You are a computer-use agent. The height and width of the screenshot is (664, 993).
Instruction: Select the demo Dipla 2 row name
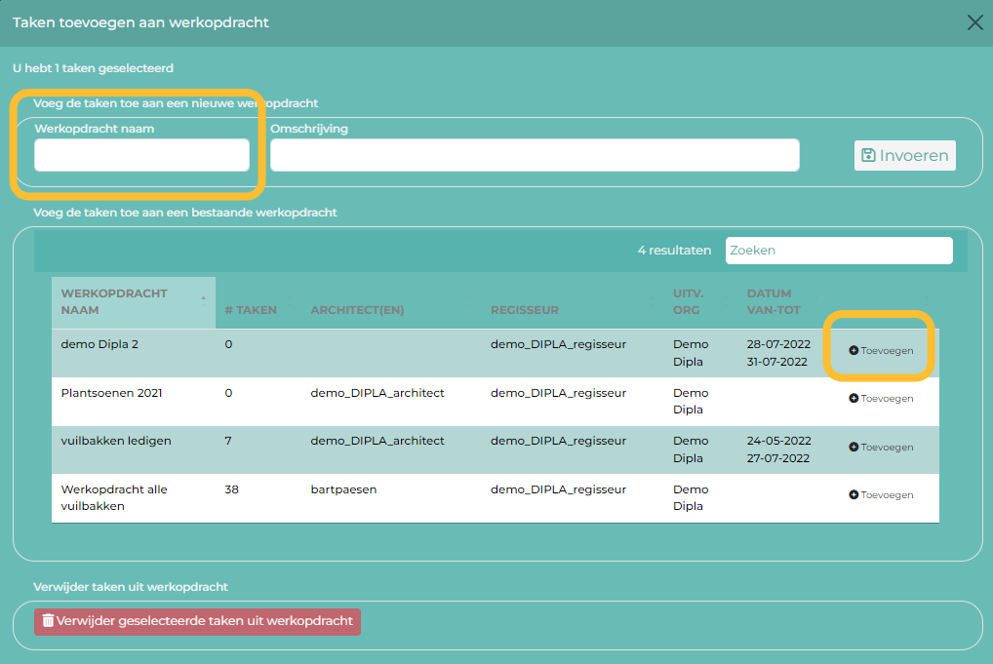(x=99, y=344)
